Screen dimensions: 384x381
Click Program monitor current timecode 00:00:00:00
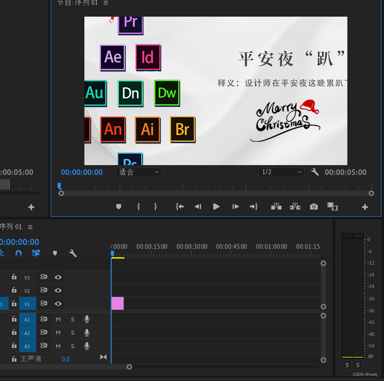tap(82, 172)
